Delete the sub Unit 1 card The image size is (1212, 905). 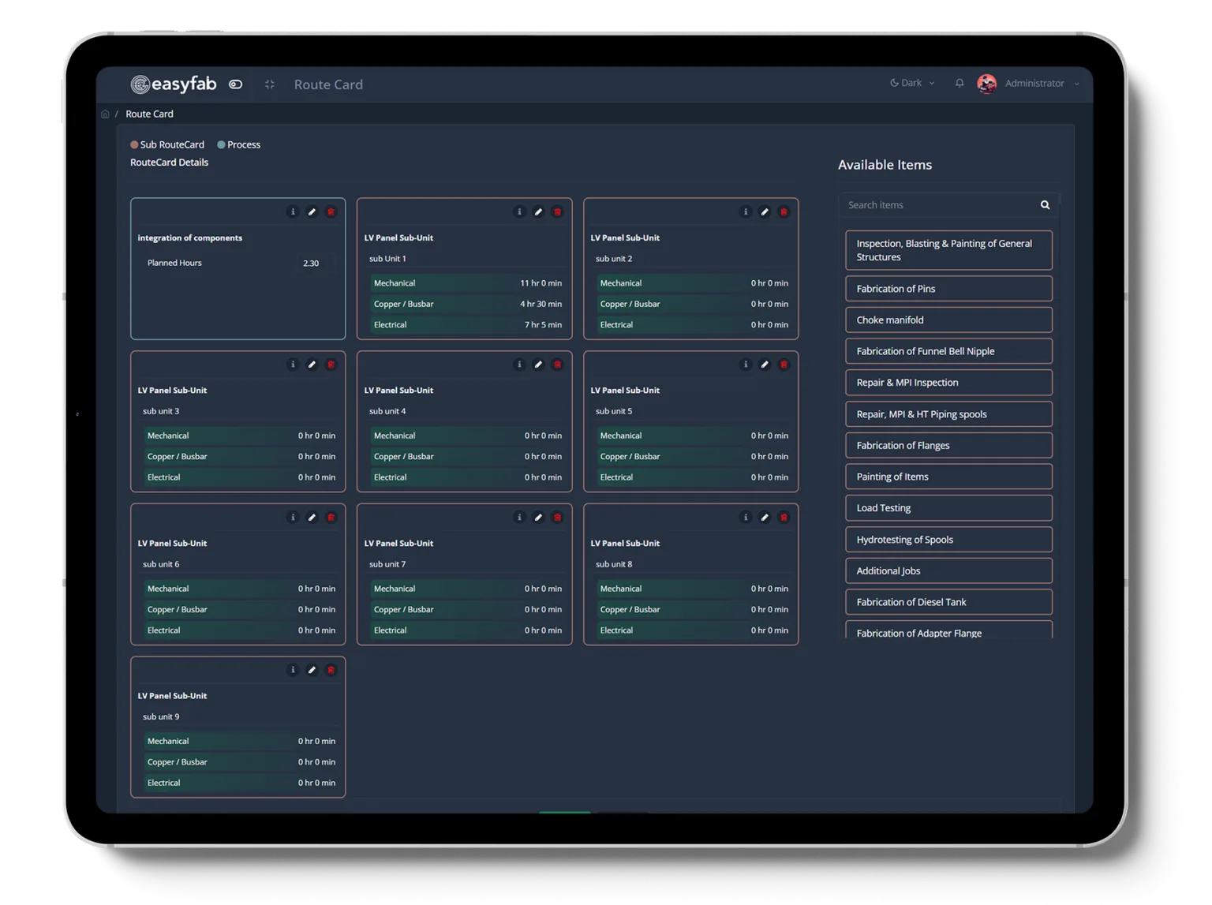coord(558,212)
